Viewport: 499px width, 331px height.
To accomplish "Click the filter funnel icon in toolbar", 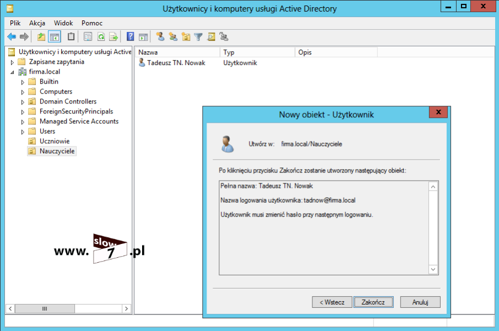I will point(198,37).
